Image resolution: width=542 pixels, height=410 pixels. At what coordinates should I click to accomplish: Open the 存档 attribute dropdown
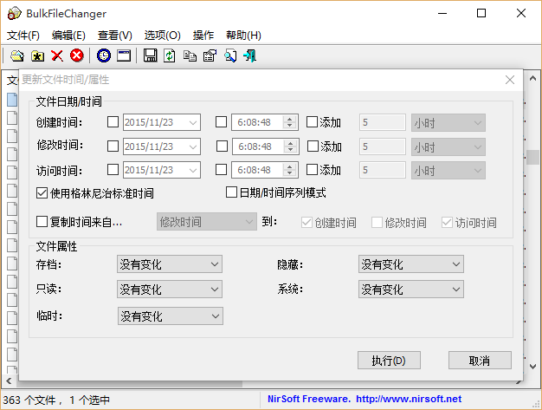pyautogui.click(x=170, y=264)
